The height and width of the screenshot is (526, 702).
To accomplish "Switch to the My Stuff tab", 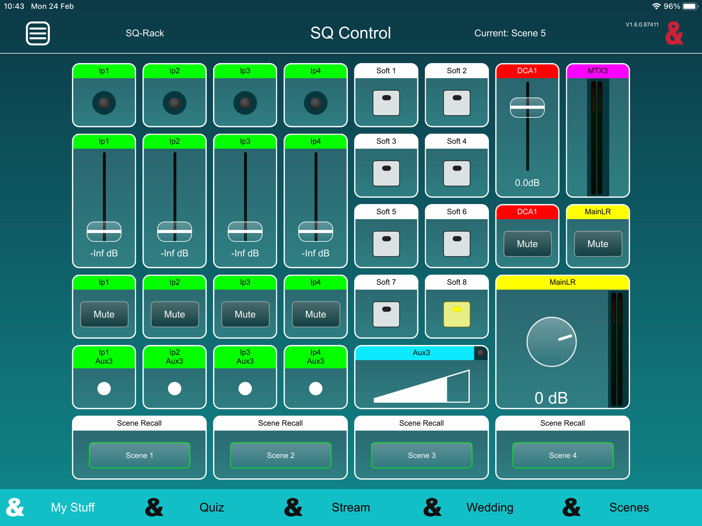I will (x=73, y=507).
